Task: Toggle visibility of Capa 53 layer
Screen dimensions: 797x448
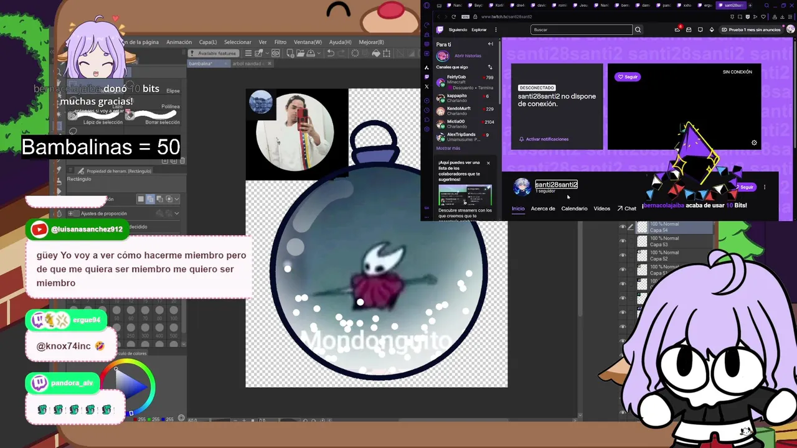Action: point(623,241)
